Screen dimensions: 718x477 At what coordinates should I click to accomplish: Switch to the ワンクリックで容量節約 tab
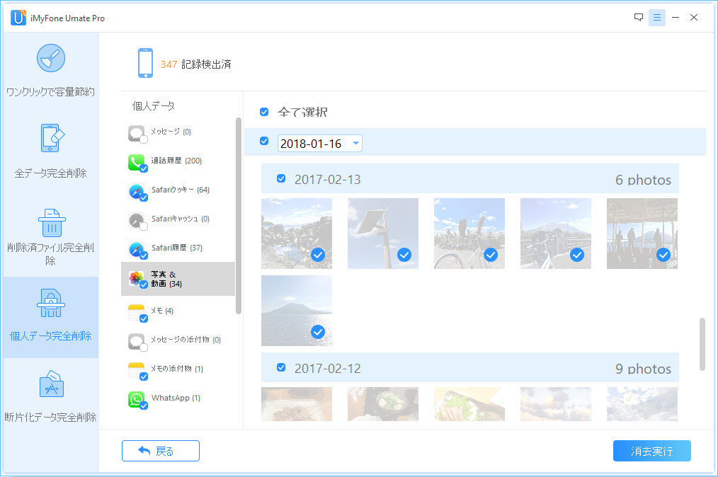(50, 69)
